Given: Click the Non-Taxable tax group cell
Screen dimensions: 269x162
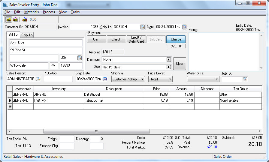Looking at the screenshot, I should pyautogui.click(x=241, y=100).
